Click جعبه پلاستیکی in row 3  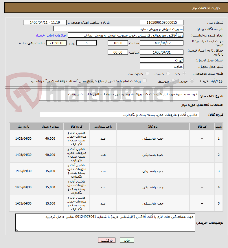pos(153,171)
